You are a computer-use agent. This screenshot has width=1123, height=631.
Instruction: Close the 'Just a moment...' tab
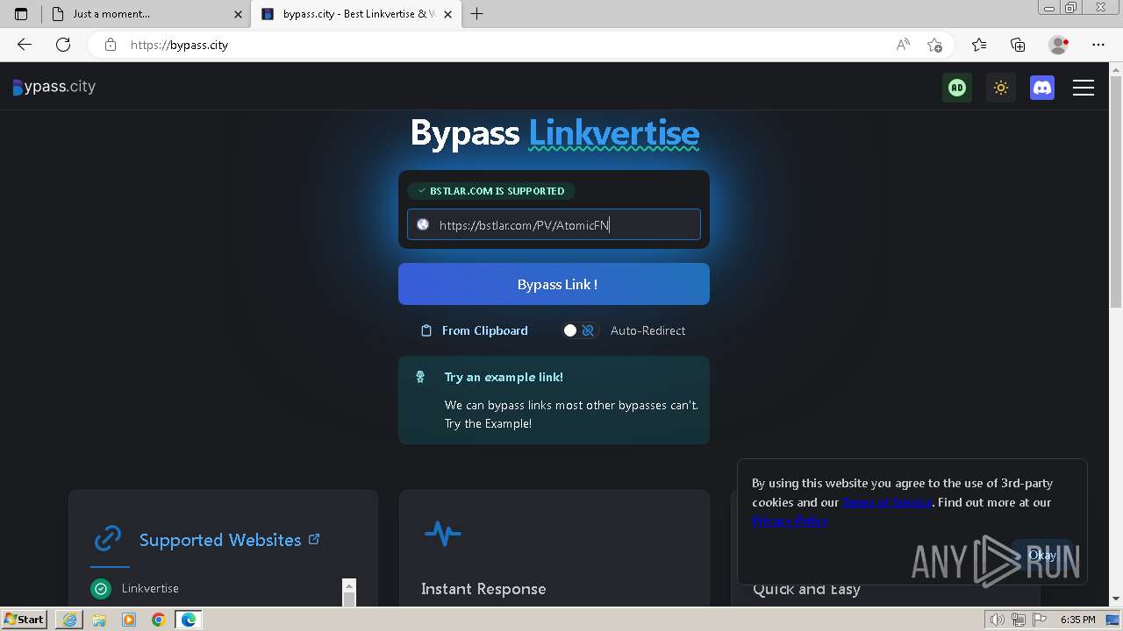(x=238, y=14)
